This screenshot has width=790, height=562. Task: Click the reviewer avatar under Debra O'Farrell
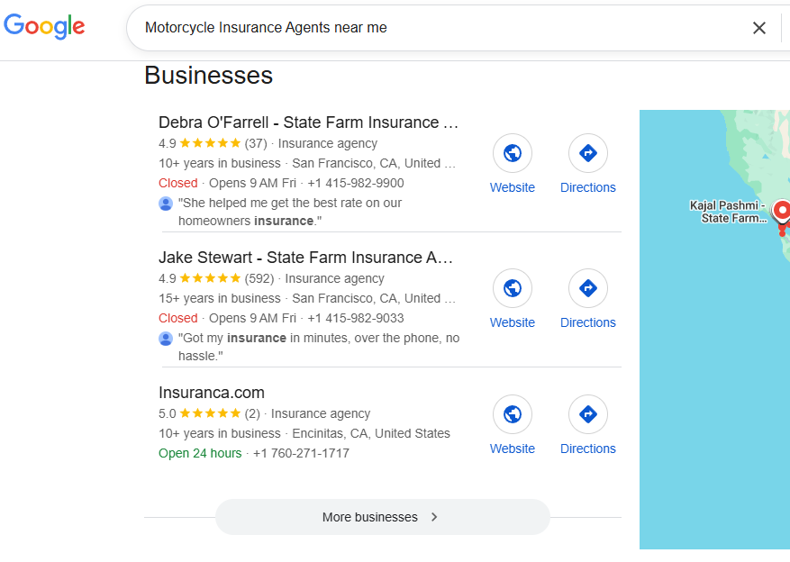point(166,204)
